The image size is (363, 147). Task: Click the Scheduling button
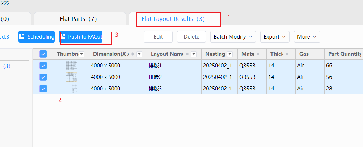37,37
